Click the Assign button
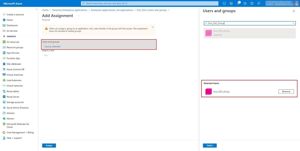The width and height of the screenshot is (300, 151). [49, 146]
